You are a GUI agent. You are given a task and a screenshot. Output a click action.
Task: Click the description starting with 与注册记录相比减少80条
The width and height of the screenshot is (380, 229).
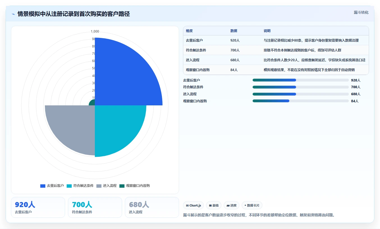tap(311, 40)
